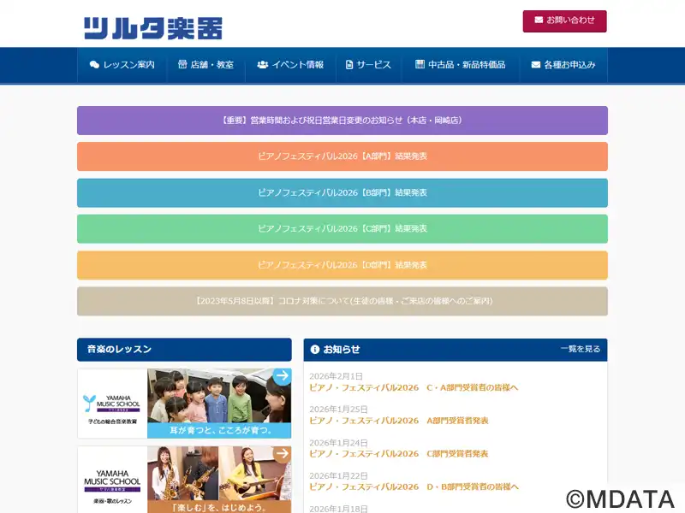The image size is (685, 513).
Task: Open the adult instrument lesson thumbnail with saxophone
Action: pos(184,480)
